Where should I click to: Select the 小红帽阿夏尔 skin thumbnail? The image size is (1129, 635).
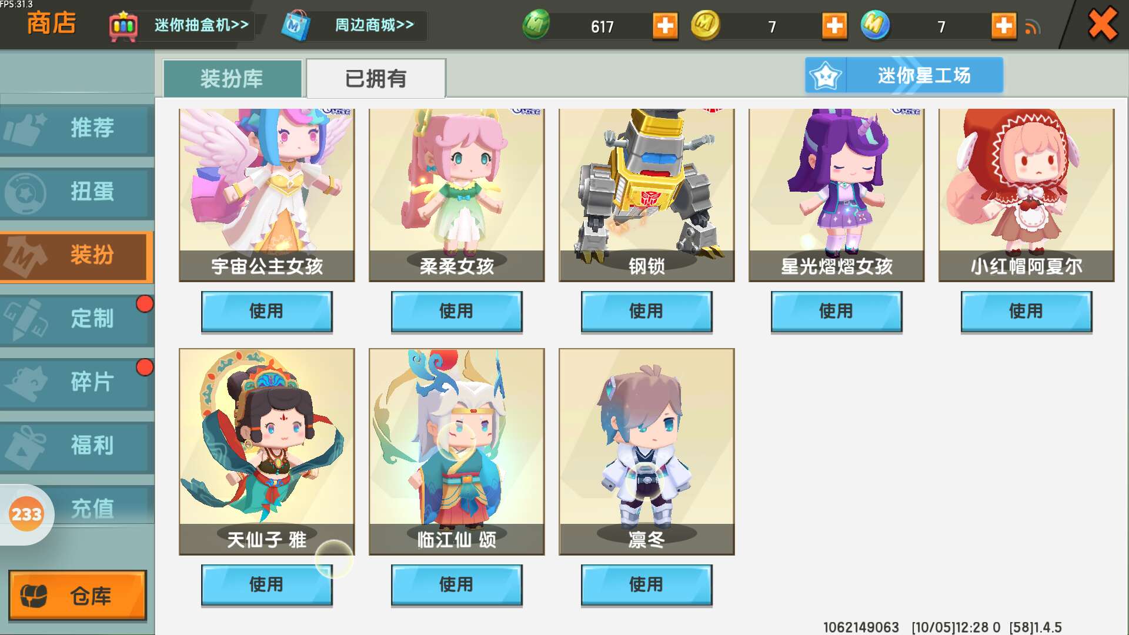tap(1026, 195)
